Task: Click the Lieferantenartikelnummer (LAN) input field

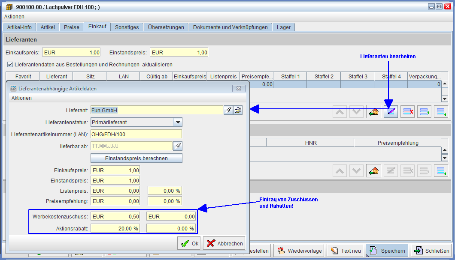Action: [x=136, y=134]
